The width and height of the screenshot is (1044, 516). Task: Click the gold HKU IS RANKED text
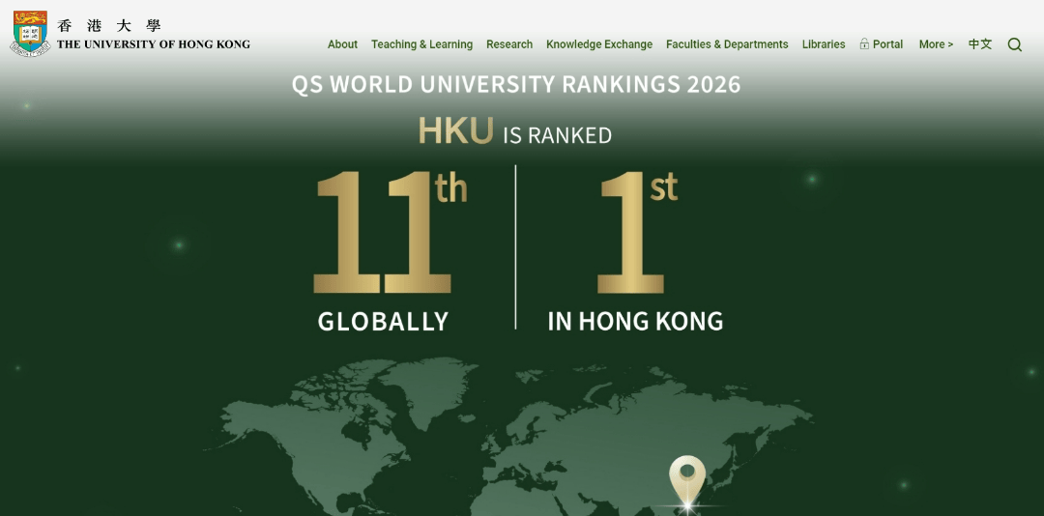pos(515,132)
